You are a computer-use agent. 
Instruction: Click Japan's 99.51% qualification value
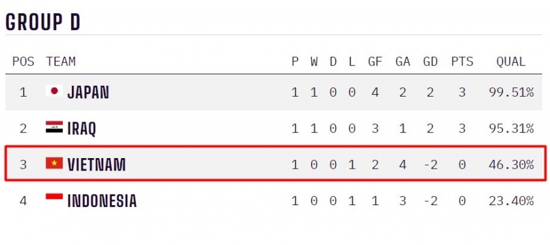pyautogui.click(x=511, y=92)
